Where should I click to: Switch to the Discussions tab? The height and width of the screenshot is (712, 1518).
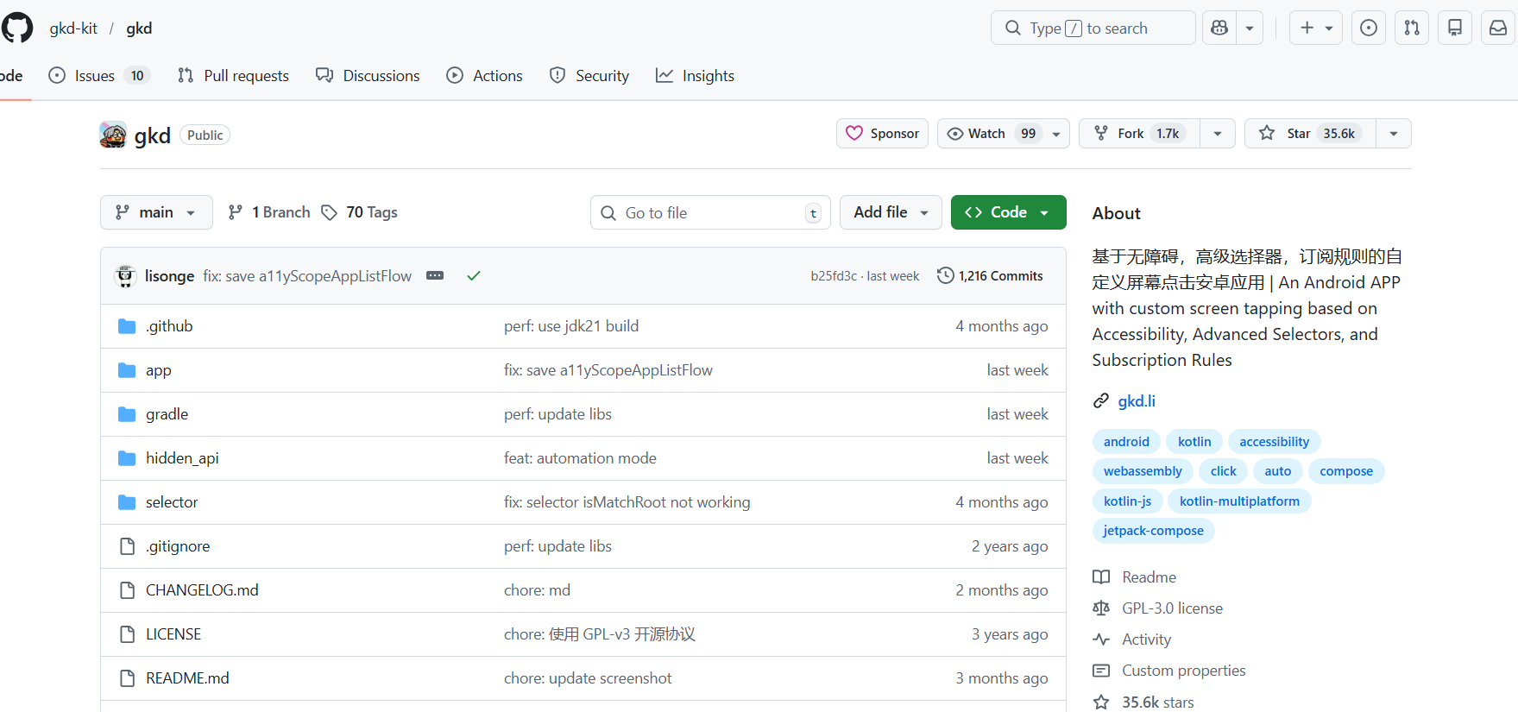(368, 76)
